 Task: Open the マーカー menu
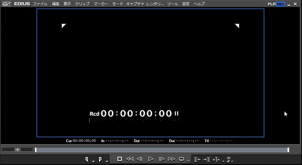pos(101,4)
